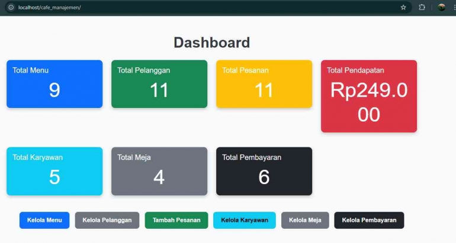The image size is (456, 243).
Task: Go to Kelola Pembayaran button
Action: click(x=369, y=220)
